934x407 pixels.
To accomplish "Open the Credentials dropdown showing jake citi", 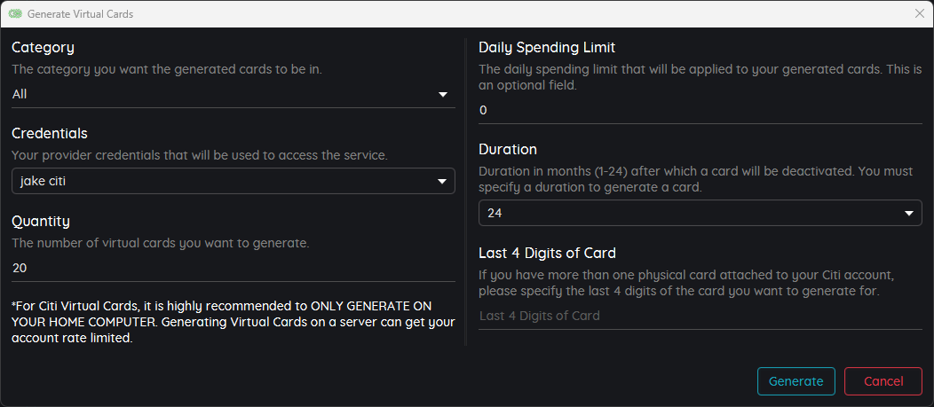I will (233, 181).
